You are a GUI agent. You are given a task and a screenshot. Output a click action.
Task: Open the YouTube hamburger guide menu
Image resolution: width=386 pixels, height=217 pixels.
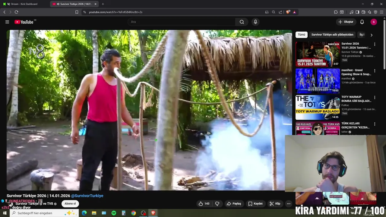click(7, 22)
